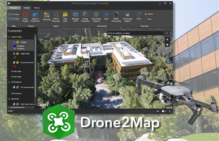Open project in ArcGIS Pro
Screen dimensions: 219x141
(x=35, y=17)
